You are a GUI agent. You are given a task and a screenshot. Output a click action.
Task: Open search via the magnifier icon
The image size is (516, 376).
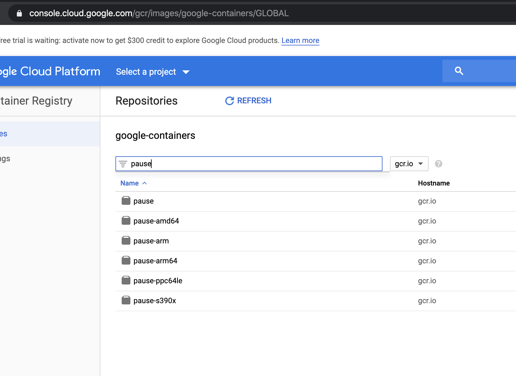click(459, 71)
